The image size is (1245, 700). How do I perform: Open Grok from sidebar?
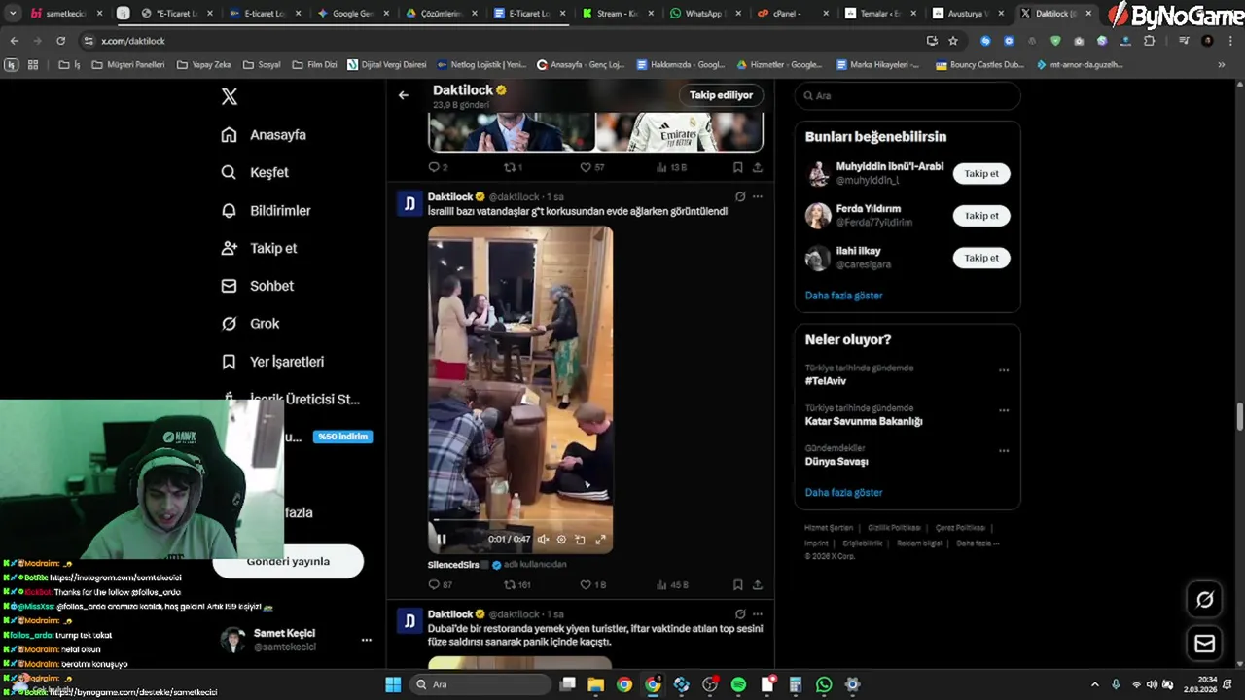[x=250, y=324]
